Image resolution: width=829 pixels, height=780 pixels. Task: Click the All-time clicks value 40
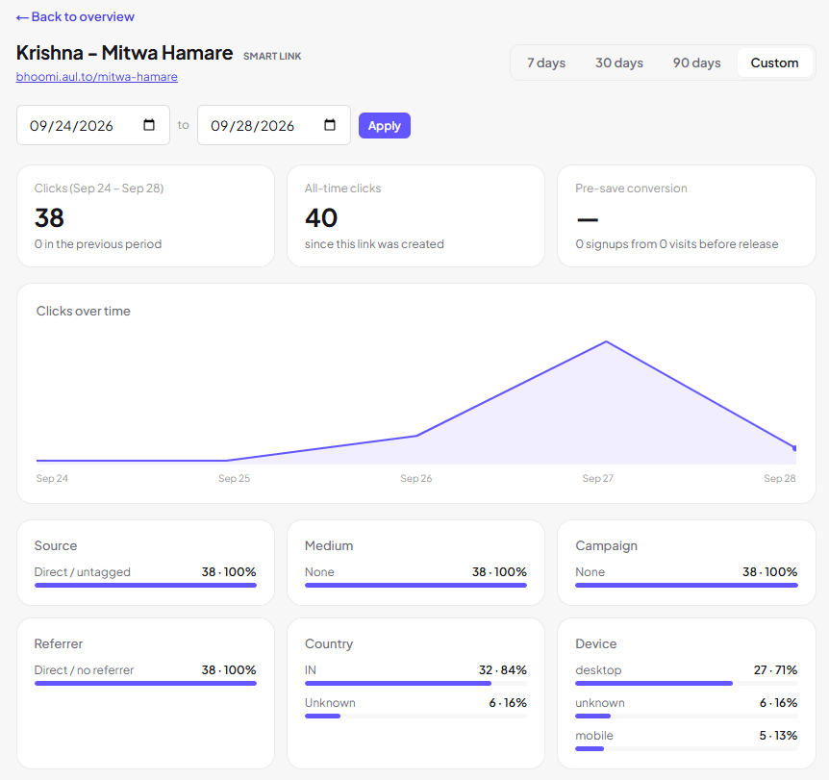tap(321, 218)
